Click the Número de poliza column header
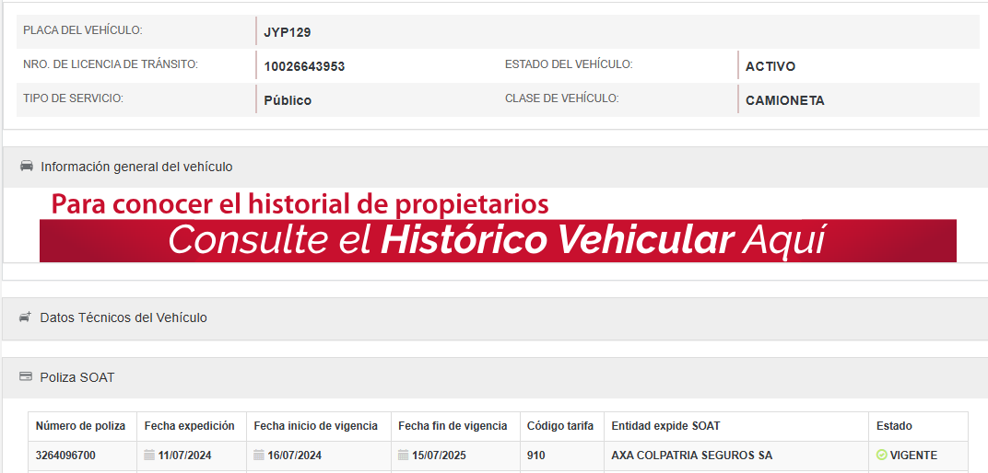Screen dimensions: 988x473 click(x=80, y=426)
